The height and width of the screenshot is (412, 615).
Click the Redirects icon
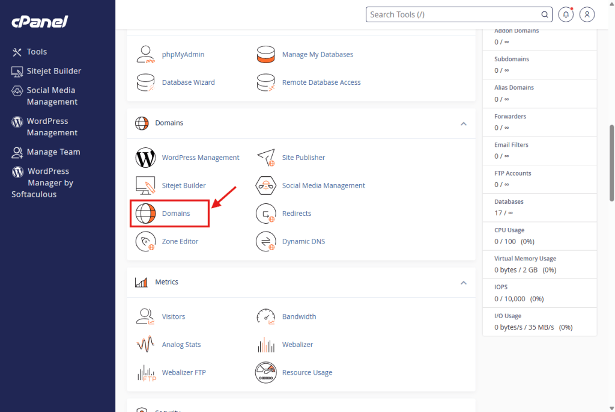[265, 214]
